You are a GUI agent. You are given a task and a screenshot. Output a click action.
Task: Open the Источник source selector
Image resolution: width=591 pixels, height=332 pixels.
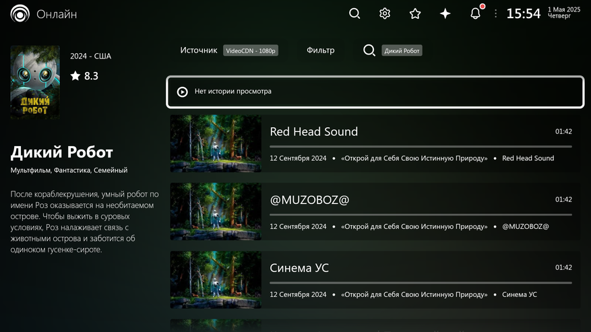point(199,51)
